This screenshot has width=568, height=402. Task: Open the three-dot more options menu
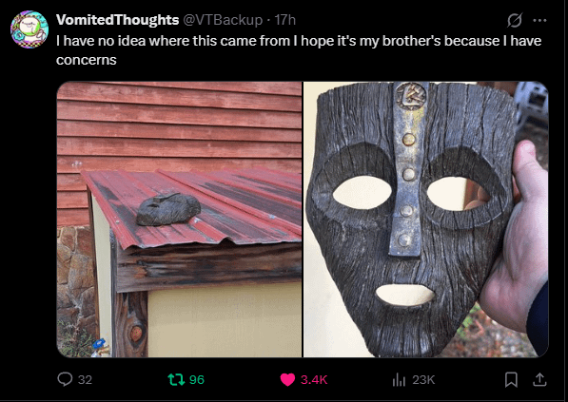pyautogui.click(x=539, y=20)
